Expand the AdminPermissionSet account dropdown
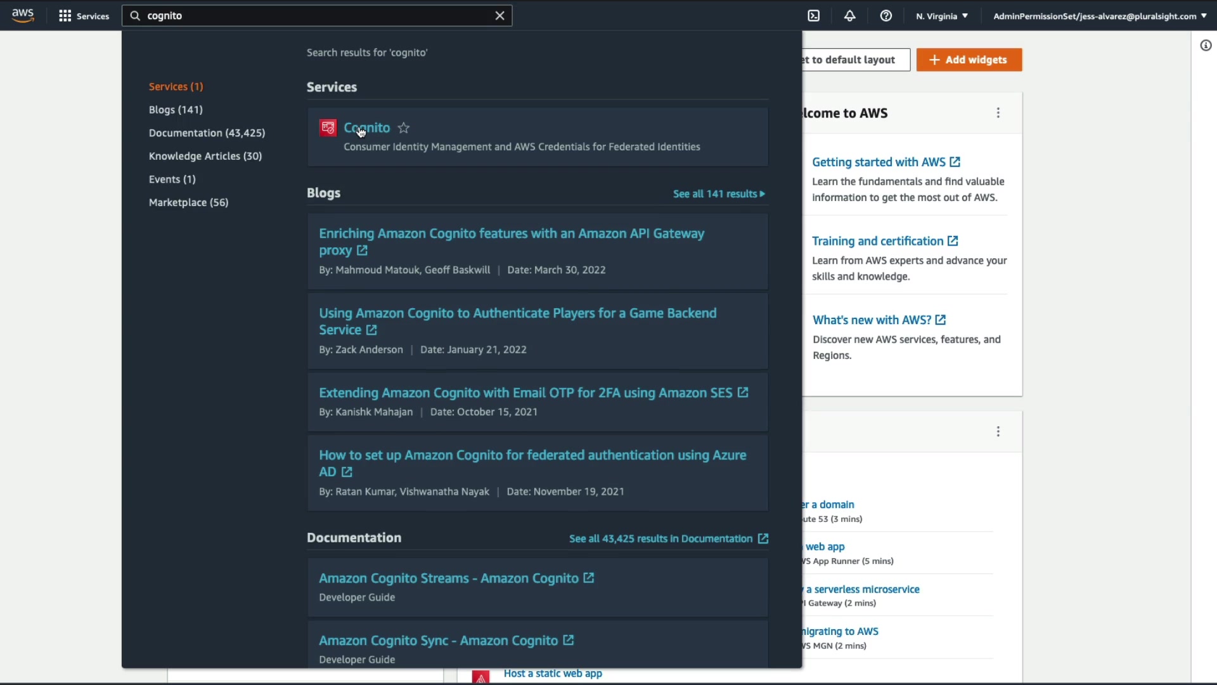 pyautogui.click(x=1100, y=16)
